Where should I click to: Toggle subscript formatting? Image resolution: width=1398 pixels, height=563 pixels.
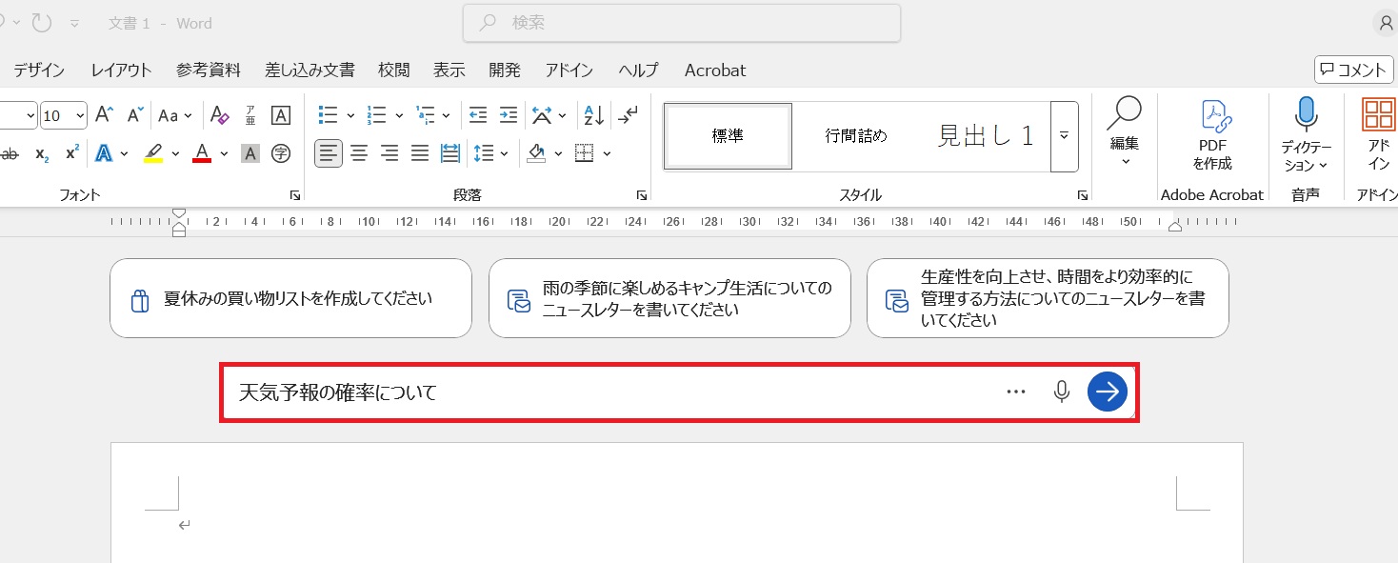coord(42,153)
